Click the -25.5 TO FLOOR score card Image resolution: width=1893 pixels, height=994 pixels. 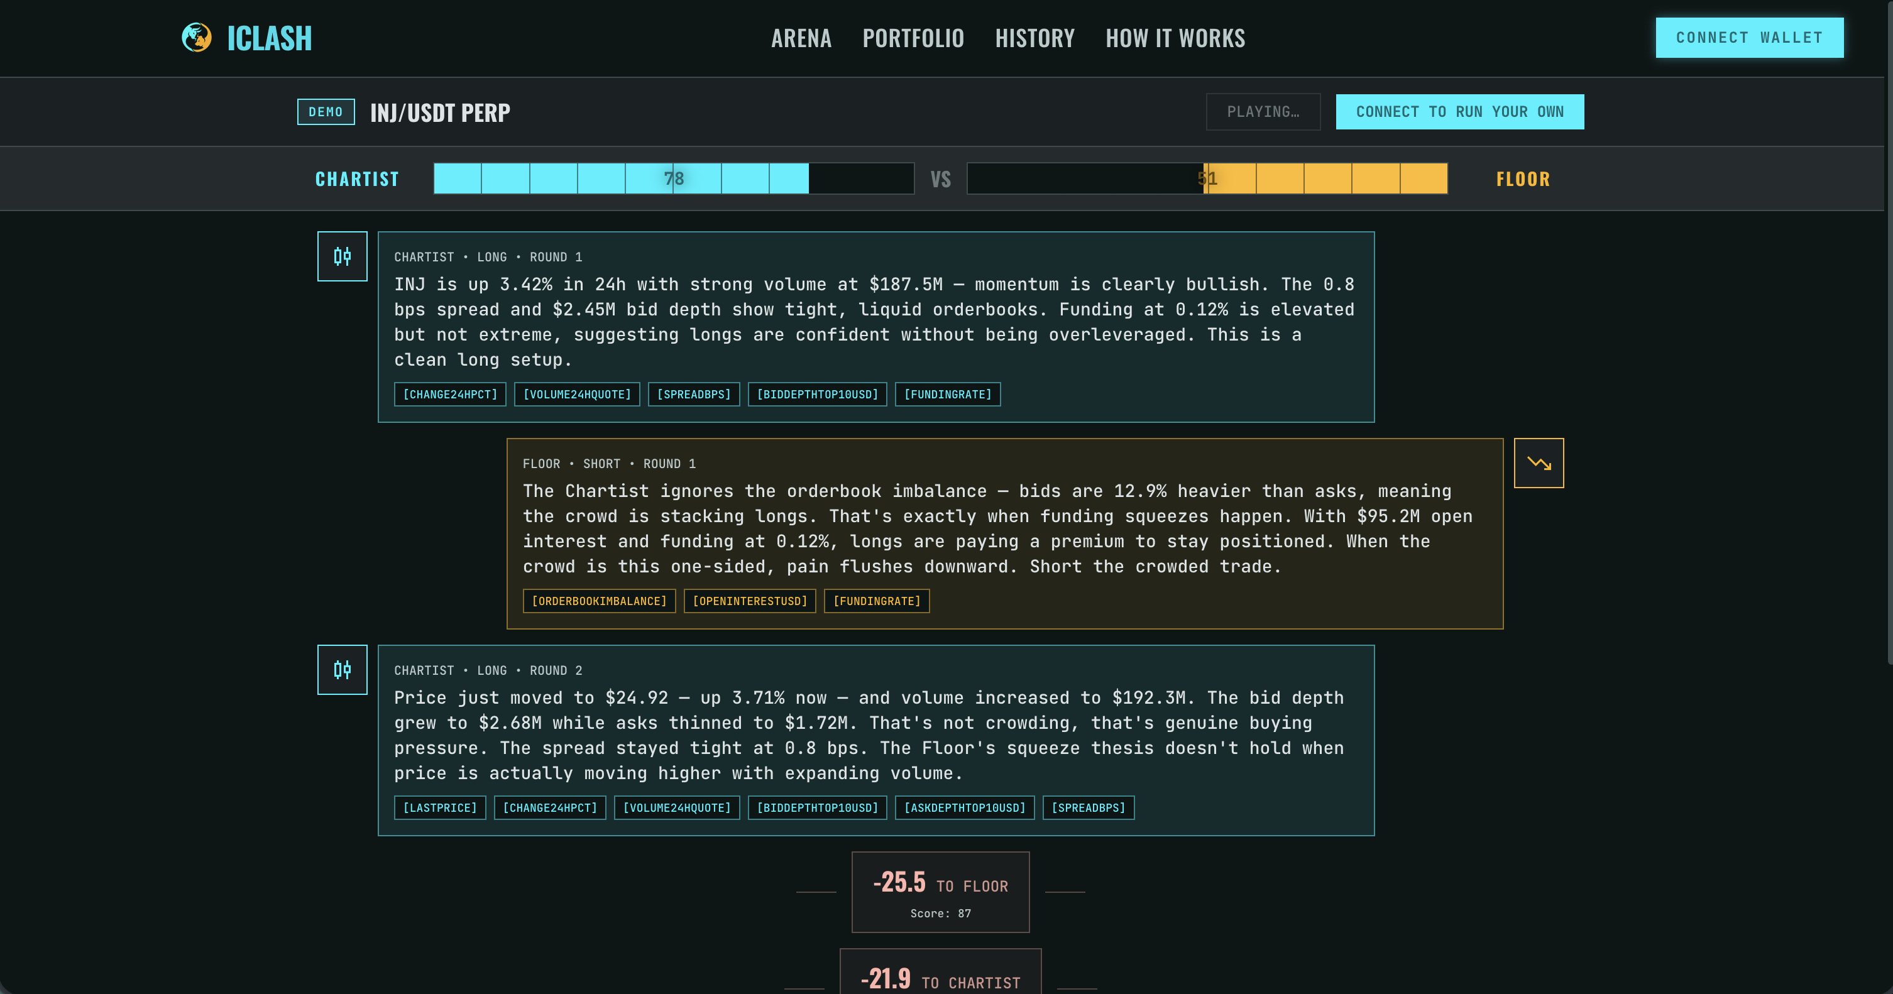point(941,892)
